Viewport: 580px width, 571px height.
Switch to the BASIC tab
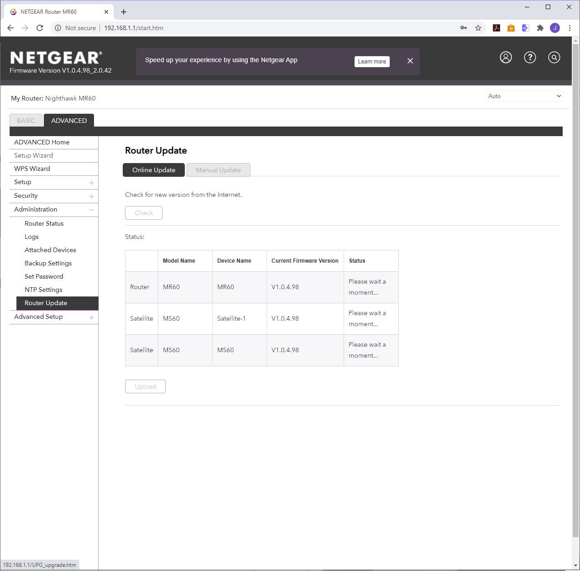click(26, 121)
